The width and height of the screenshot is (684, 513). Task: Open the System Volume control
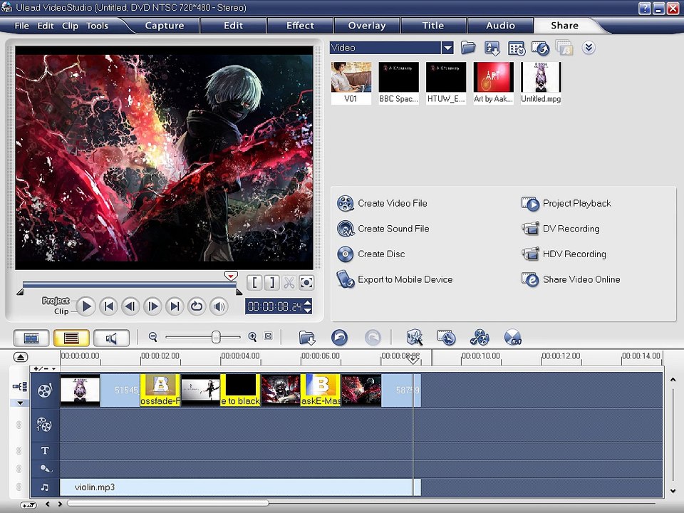pyautogui.click(x=219, y=306)
